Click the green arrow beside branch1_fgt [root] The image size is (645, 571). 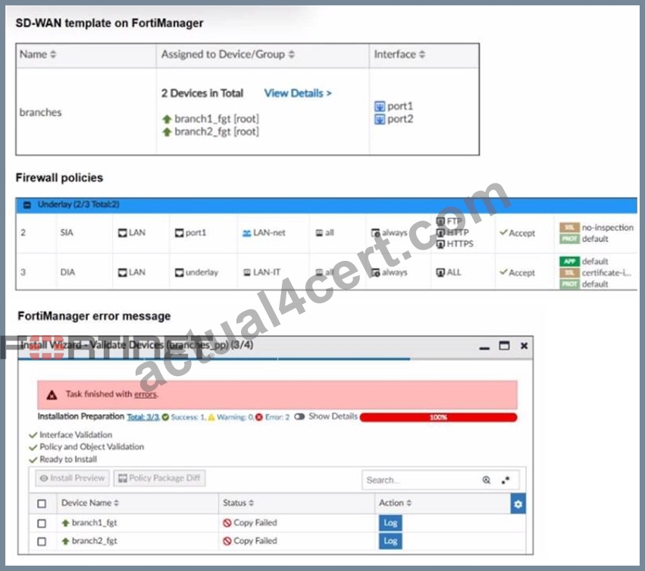(x=167, y=119)
